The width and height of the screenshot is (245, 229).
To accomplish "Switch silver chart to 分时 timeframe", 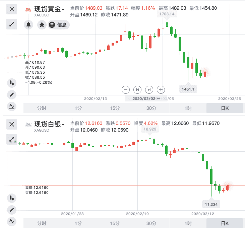I will tap(42, 223).
